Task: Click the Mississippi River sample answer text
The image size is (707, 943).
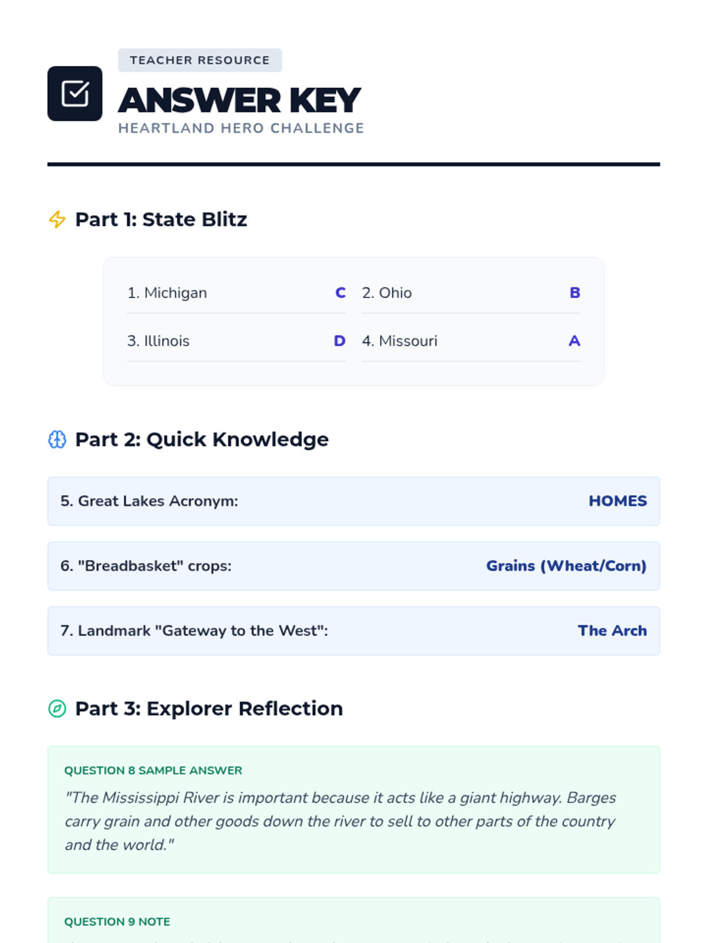Action: click(340, 821)
